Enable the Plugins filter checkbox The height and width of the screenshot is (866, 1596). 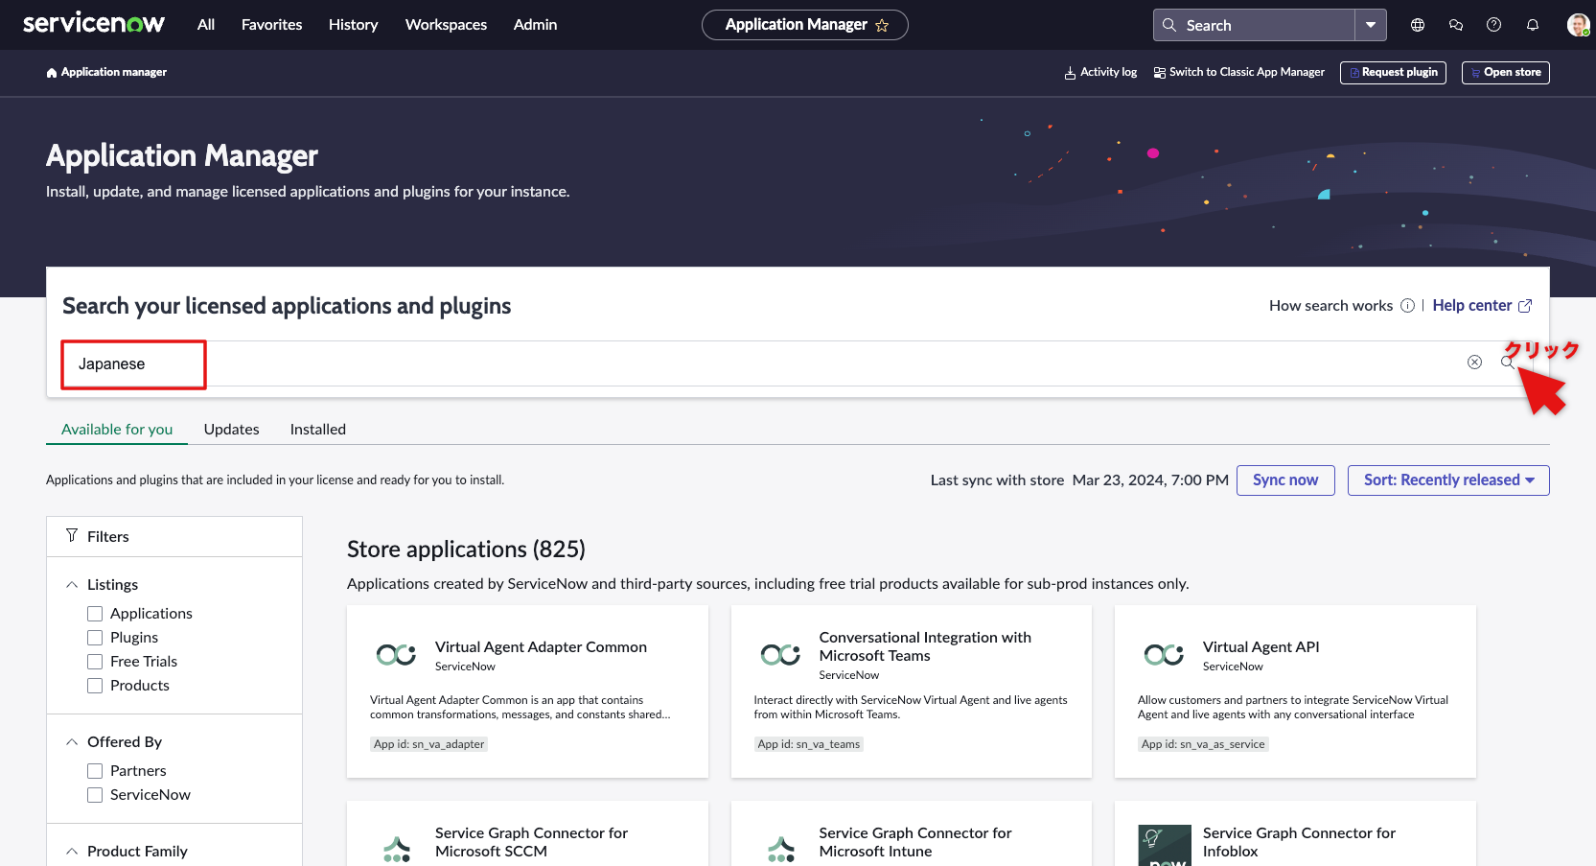[94, 637]
